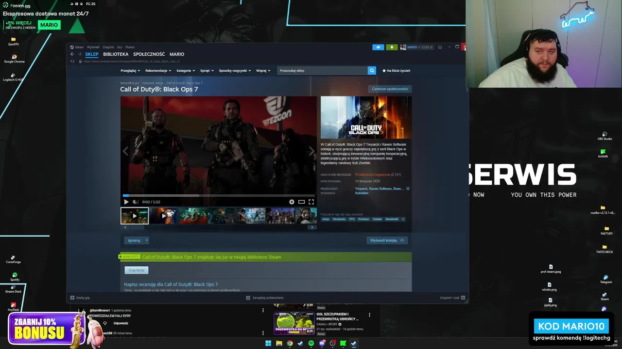Screen dimensions: 622x349
Task: Switch to the SPOŁECZNOŚĆ tab
Action: click(149, 54)
